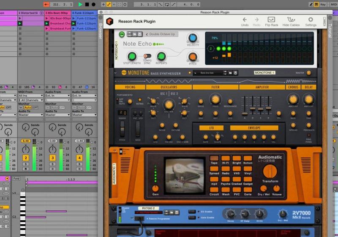This screenshot has width=338, height=237.
Task: Hide Cables in the Reason Rack
Action: [x=291, y=22]
